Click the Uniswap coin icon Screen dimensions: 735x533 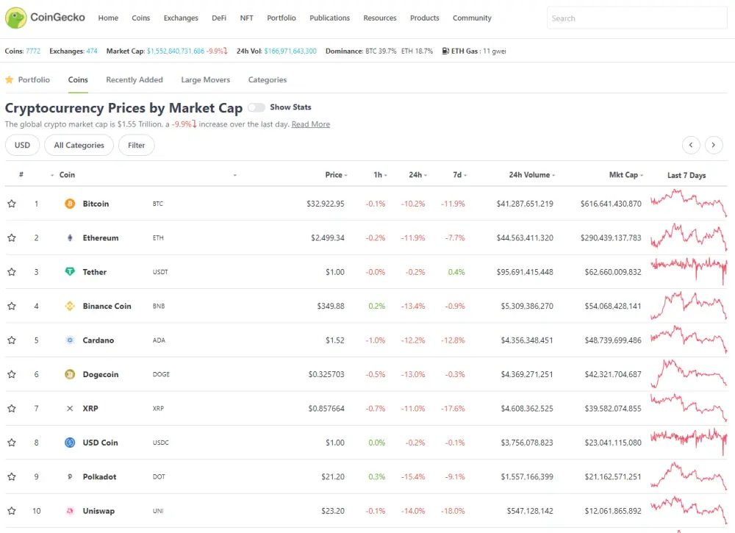[70, 511]
